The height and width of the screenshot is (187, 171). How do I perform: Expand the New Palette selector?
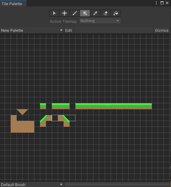[32, 30]
